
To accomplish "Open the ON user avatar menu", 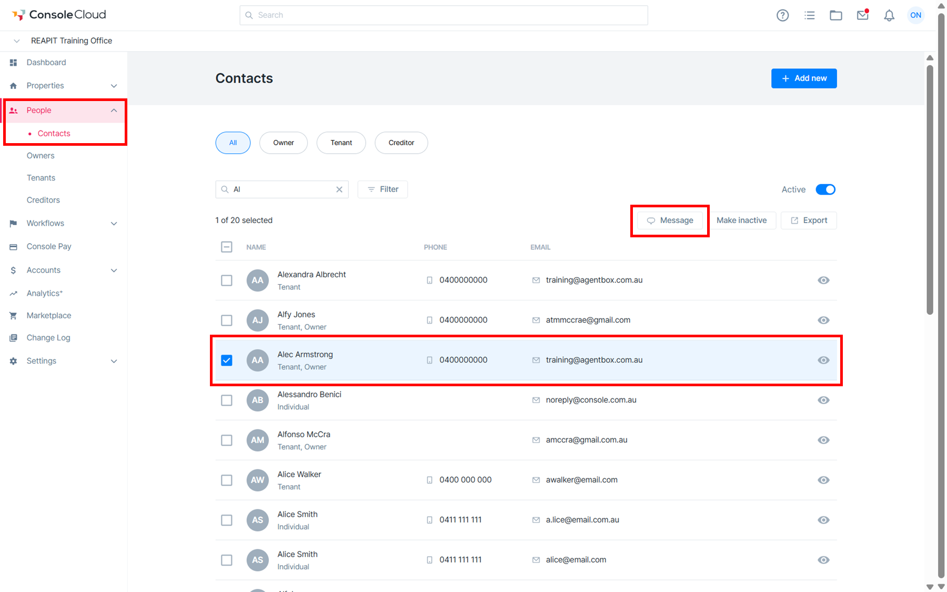I will pyautogui.click(x=915, y=15).
